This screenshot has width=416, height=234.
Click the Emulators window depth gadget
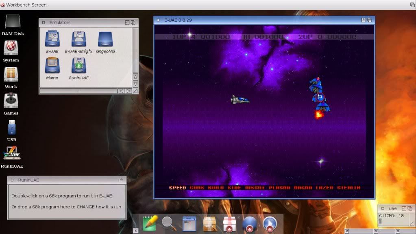click(133, 22)
